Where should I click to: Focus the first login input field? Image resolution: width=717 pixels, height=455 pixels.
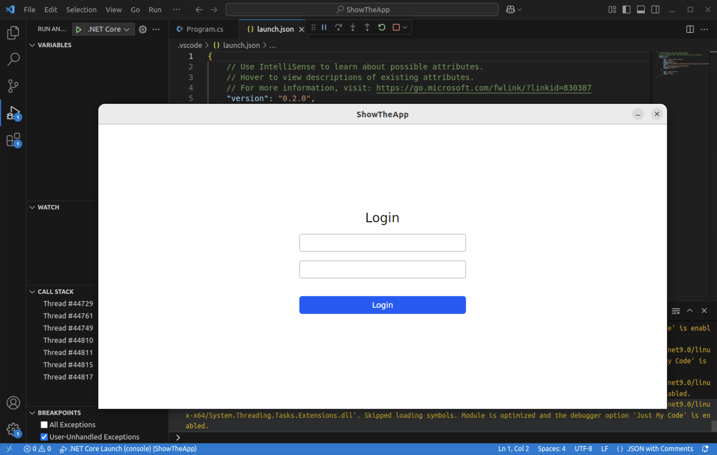(x=382, y=242)
